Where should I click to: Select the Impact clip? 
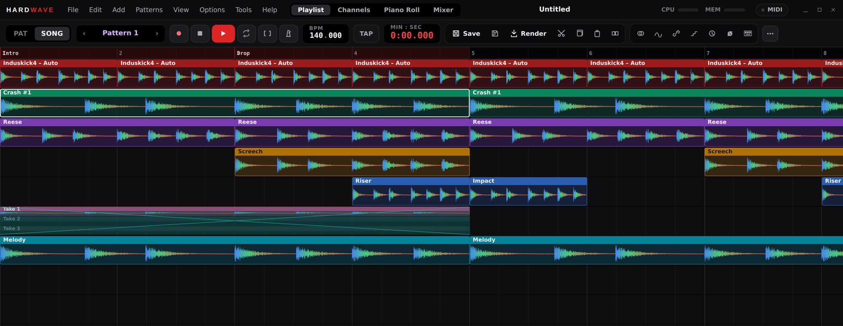(528, 191)
